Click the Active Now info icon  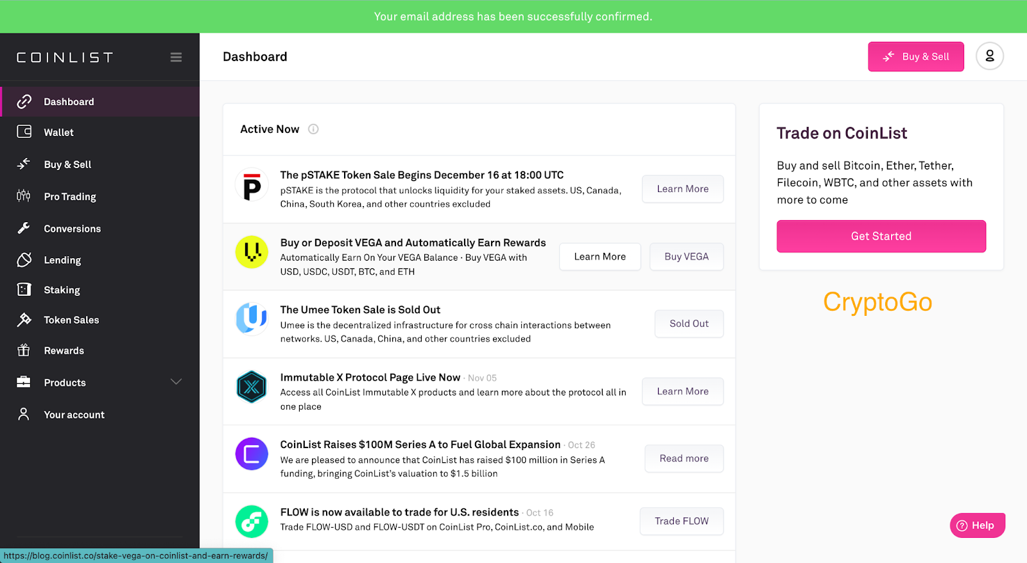click(313, 129)
